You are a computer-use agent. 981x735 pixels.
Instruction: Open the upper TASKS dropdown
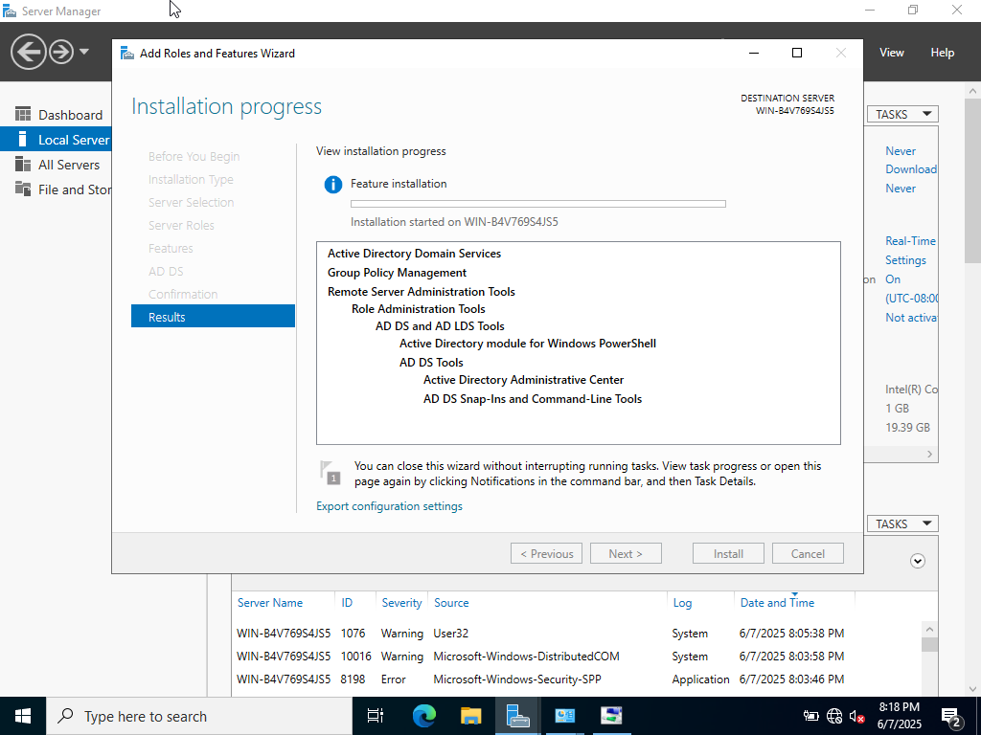[x=902, y=114]
